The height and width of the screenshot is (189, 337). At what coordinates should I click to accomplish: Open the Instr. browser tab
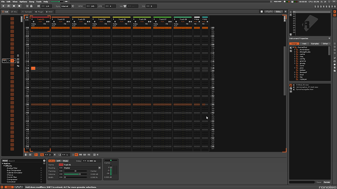(305, 44)
